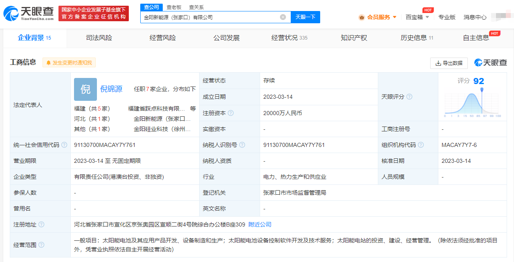514x262 pixels.
Task: Click the 2023-03-14 establishment date value
Action: pyautogui.click(x=278, y=97)
